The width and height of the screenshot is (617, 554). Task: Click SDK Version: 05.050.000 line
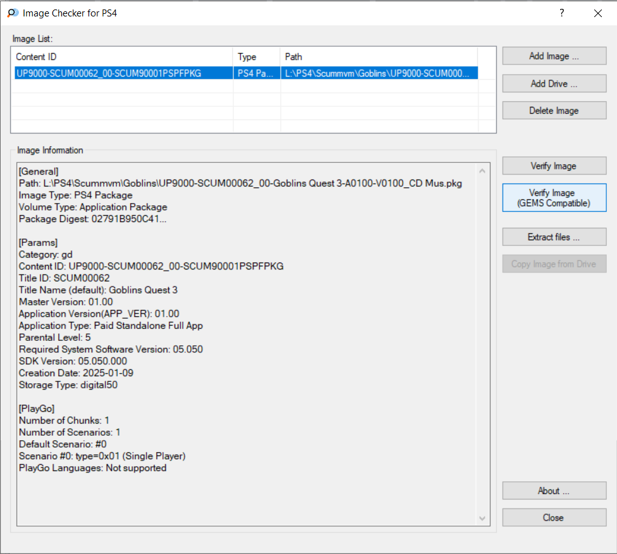tap(73, 360)
